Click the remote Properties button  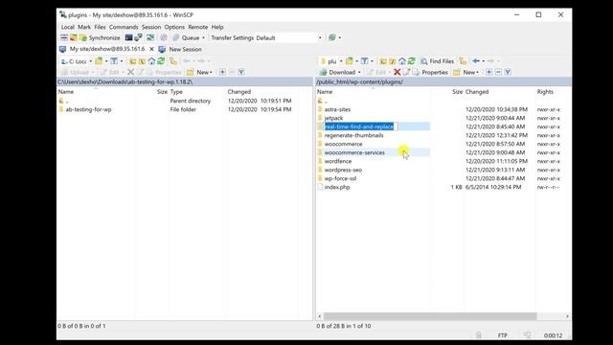pyautogui.click(x=430, y=73)
